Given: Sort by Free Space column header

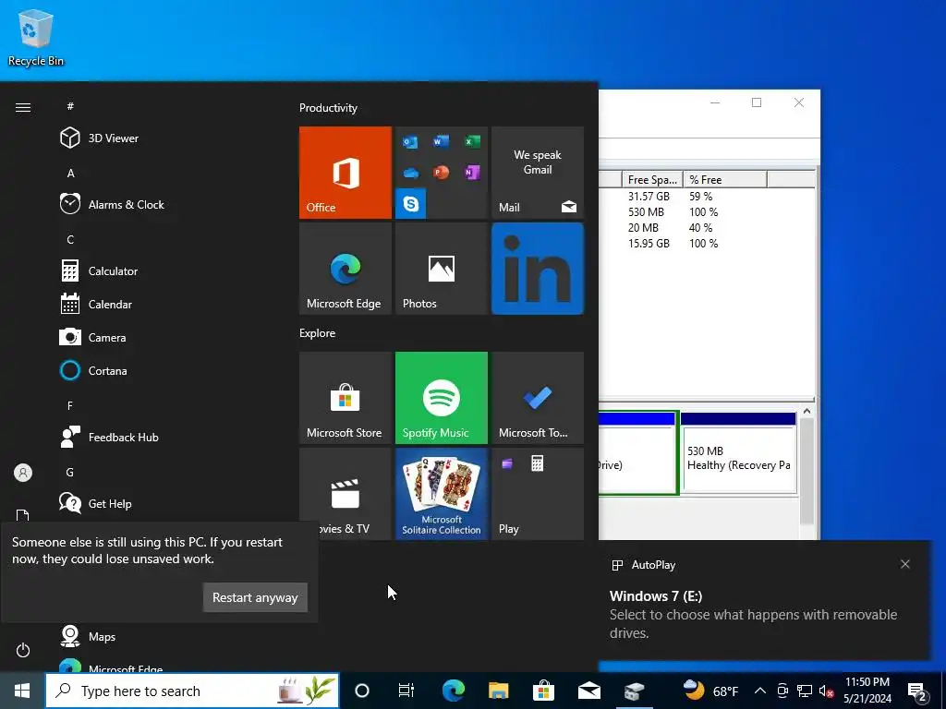Looking at the screenshot, I should (x=652, y=180).
